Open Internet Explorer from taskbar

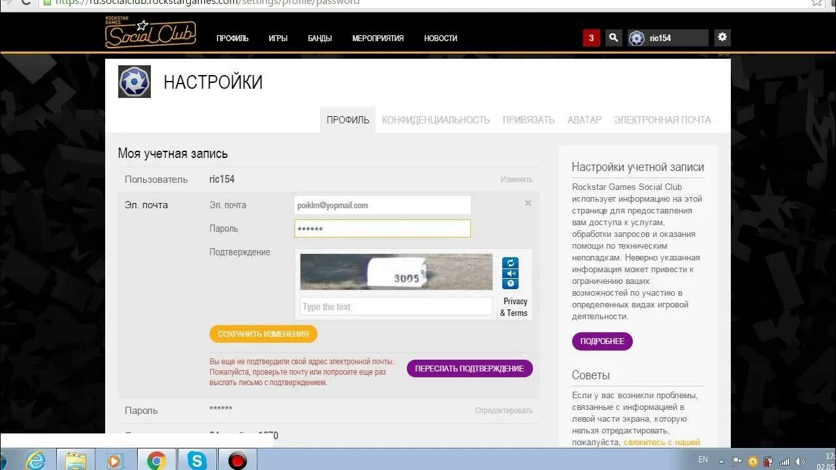tap(35, 460)
